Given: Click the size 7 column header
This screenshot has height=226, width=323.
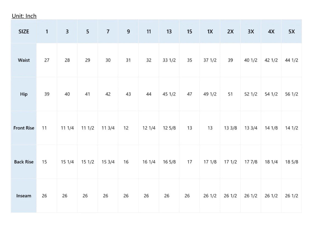Looking at the screenshot, I should tap(108, 32).
